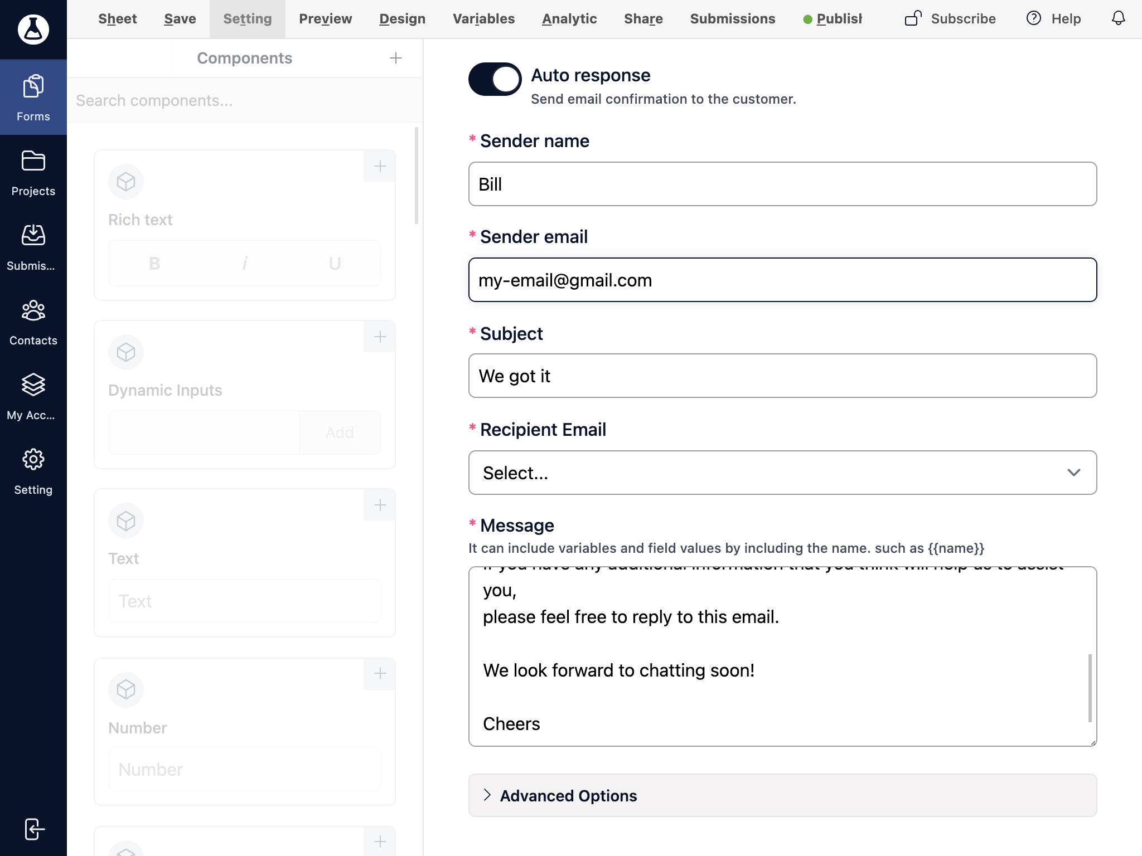Open the top Submissions tab
This screenshot has height=856, width=1142.
[x=732, y=19]
